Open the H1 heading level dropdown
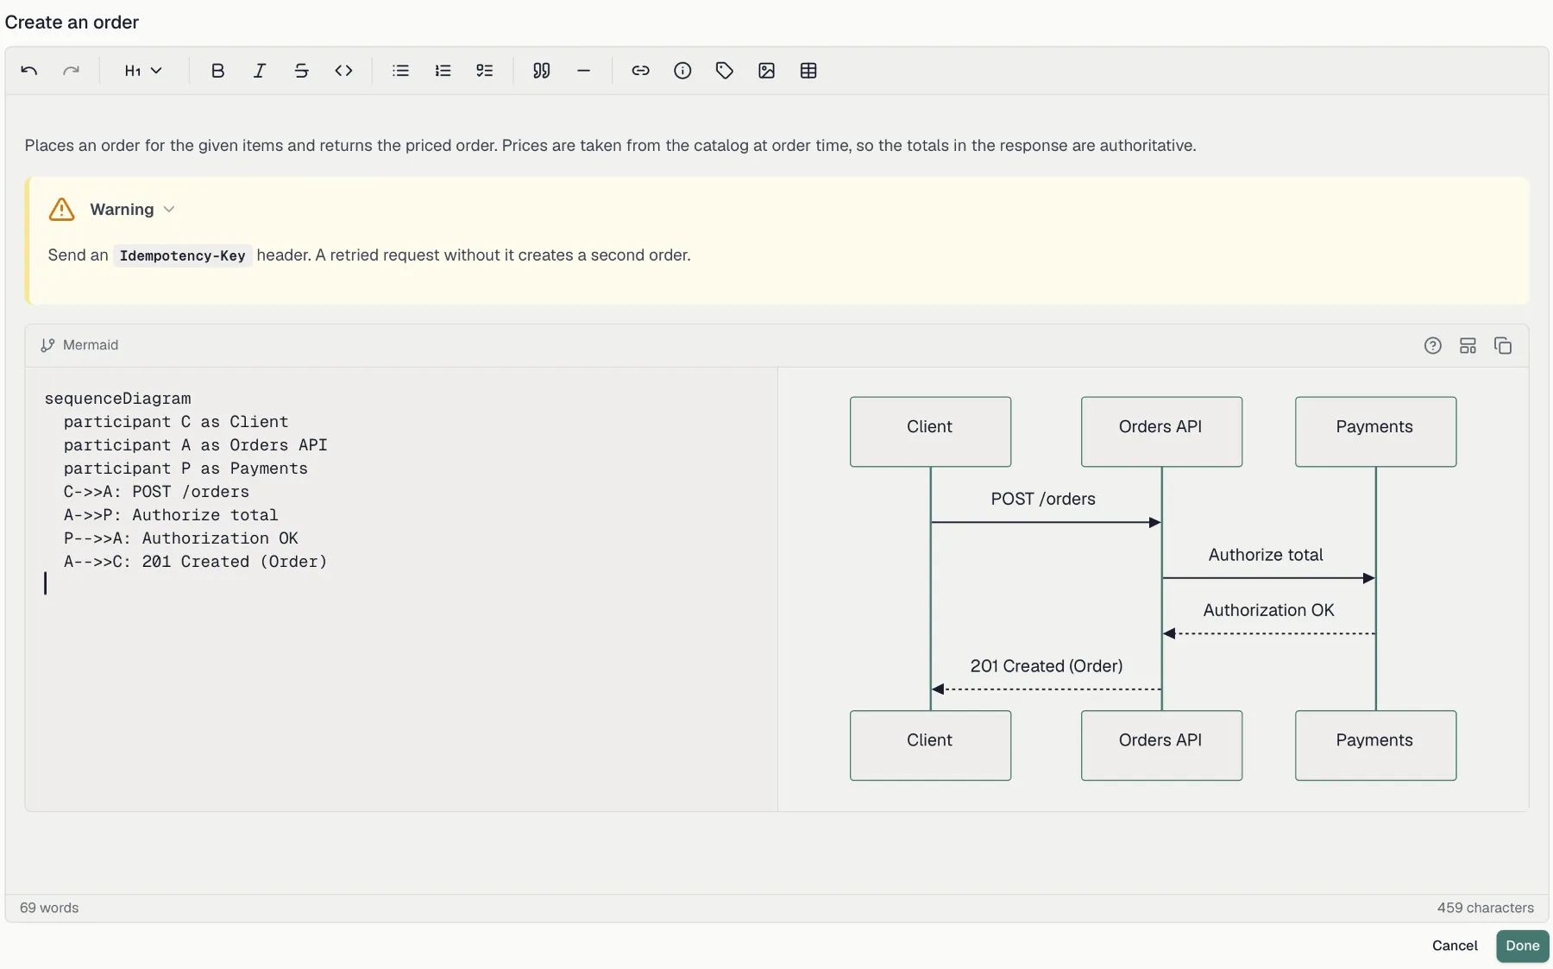This screenshot has width=1553, height=969. tap(143, 71)
